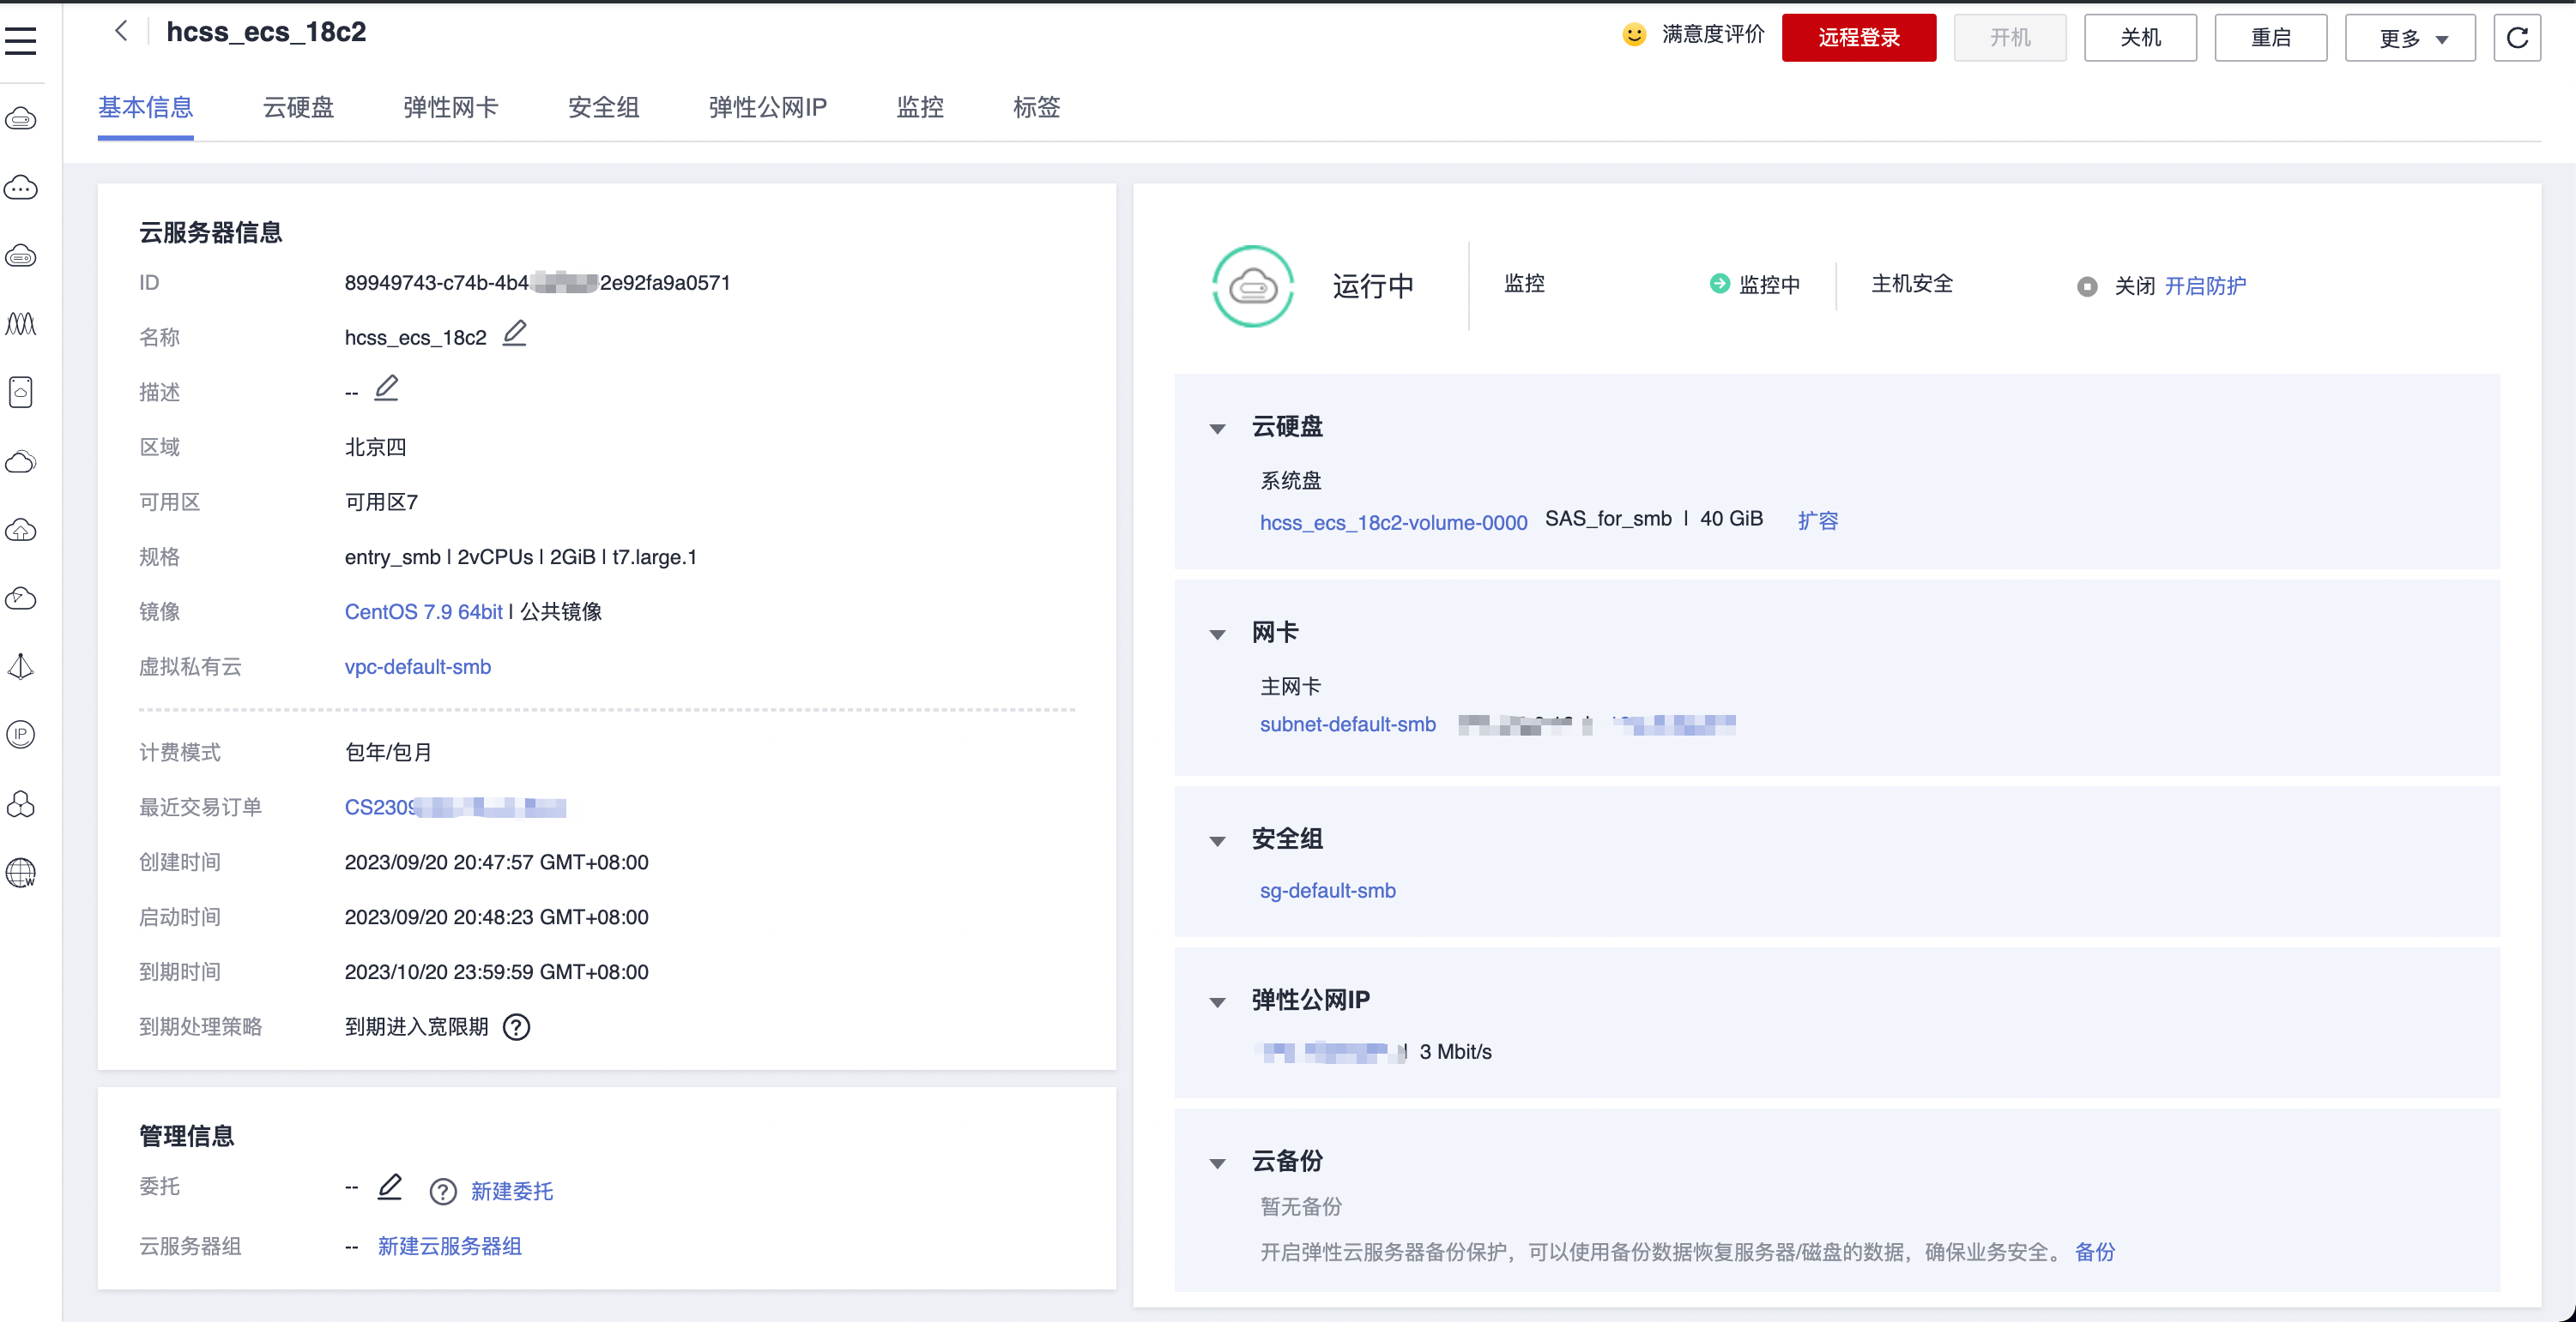The width and height of the screenshot is (2576, 1322).
Task: Open the sg-default-smb security group link
Action: [1327, 890]
